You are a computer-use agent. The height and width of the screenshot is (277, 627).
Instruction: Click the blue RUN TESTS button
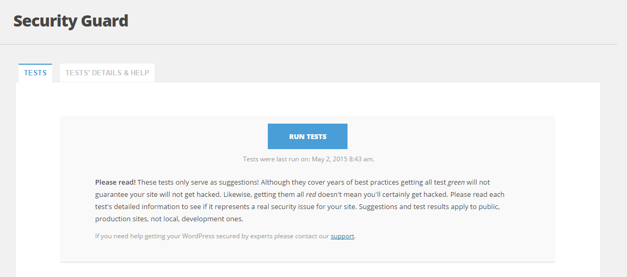click(x=308, y=136)
